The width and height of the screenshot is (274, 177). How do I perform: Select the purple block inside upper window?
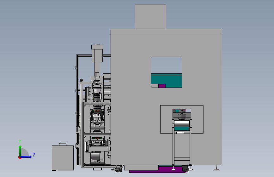click(162, 86)
